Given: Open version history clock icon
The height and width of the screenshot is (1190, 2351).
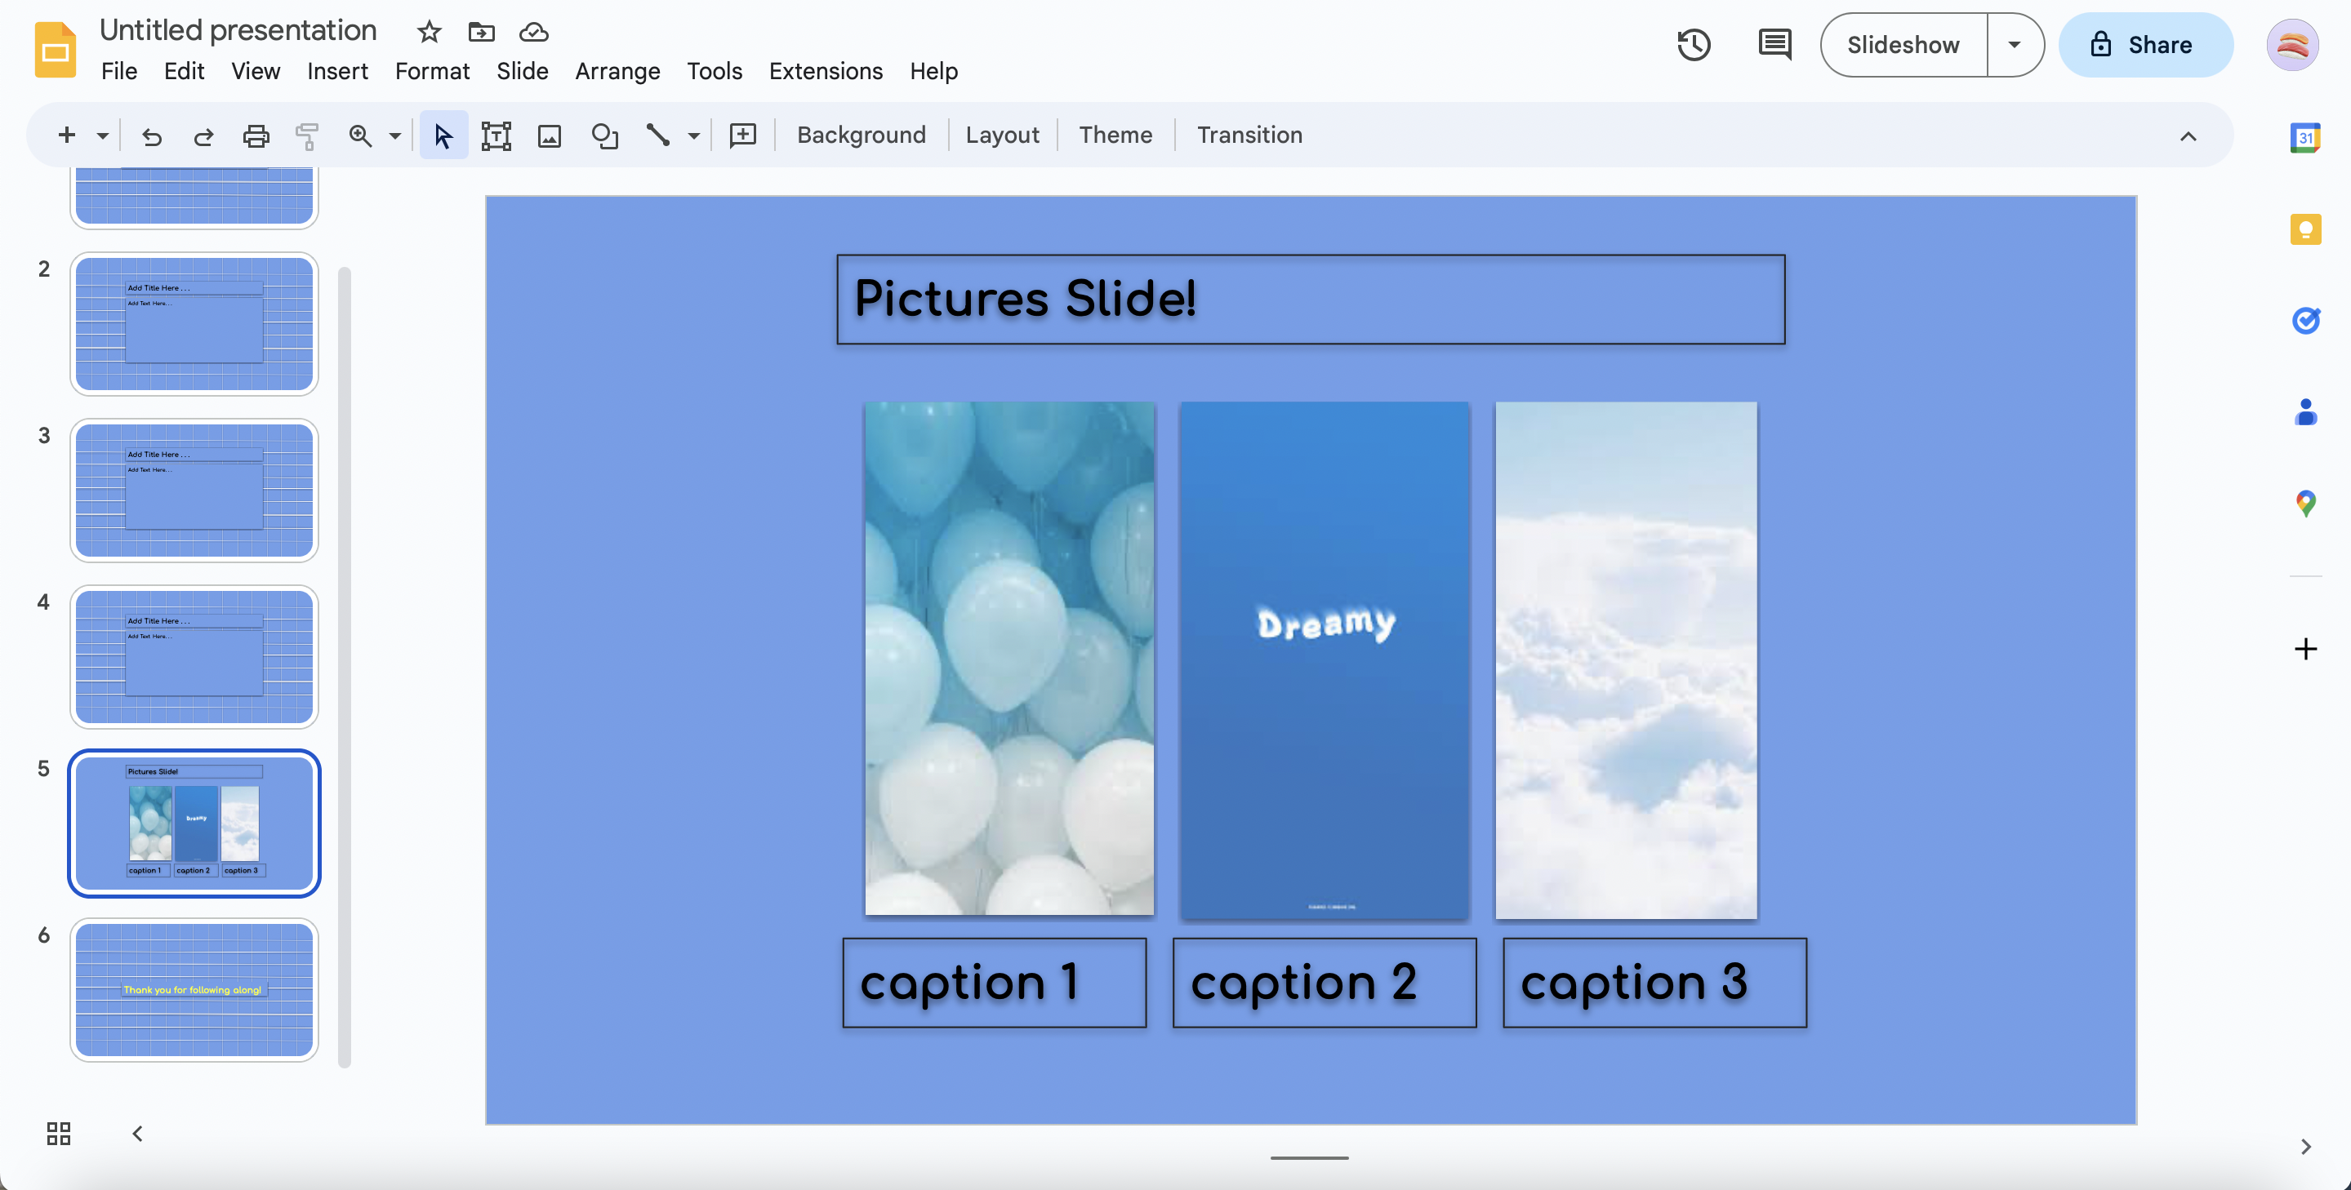Looking at the screenshot, I should coord(1694,45).
